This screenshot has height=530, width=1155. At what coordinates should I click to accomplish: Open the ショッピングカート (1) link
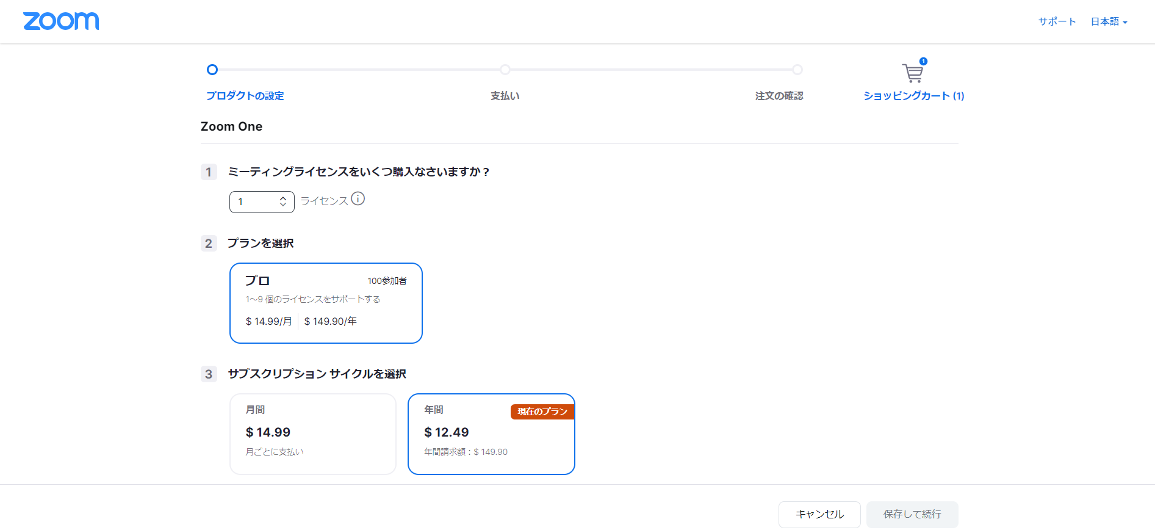[913, 96]
